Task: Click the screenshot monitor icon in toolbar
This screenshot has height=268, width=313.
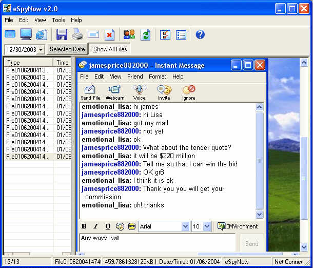Action: pos(26,34)
